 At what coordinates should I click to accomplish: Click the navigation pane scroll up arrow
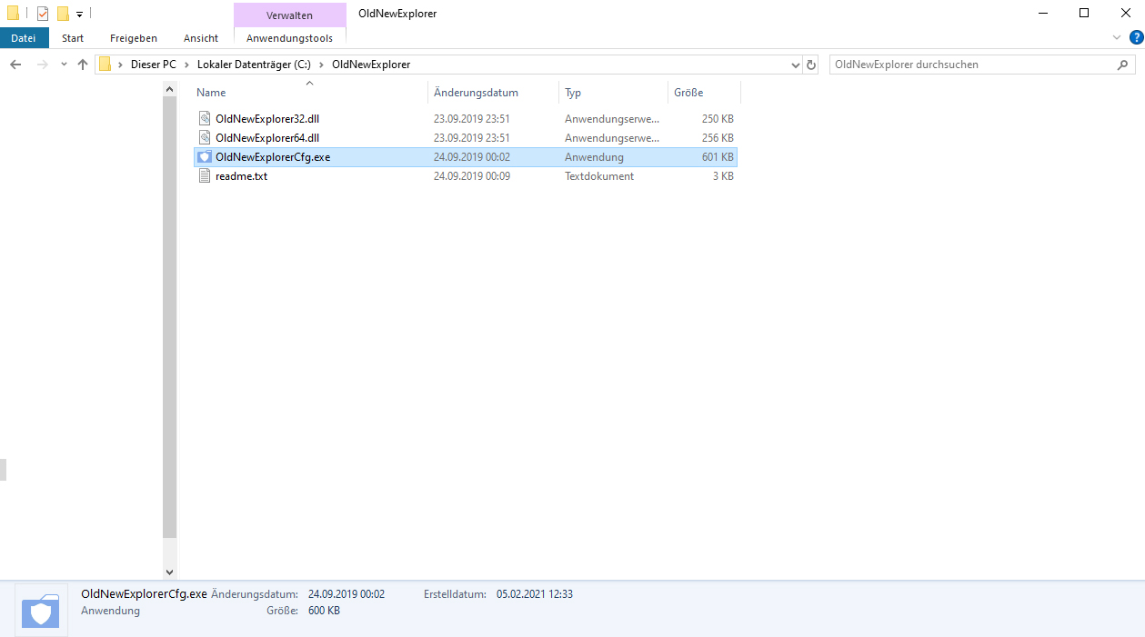[x=169, y=89]
